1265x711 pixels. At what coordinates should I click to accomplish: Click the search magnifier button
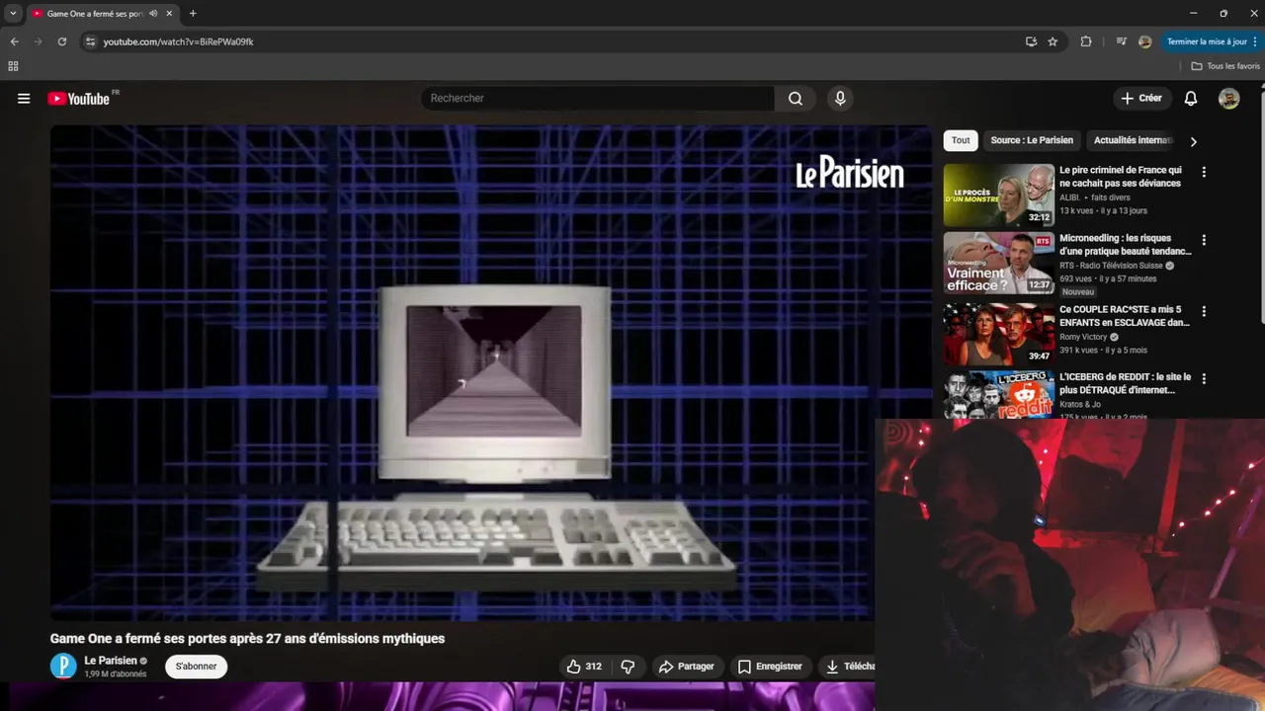coord(796,98)
